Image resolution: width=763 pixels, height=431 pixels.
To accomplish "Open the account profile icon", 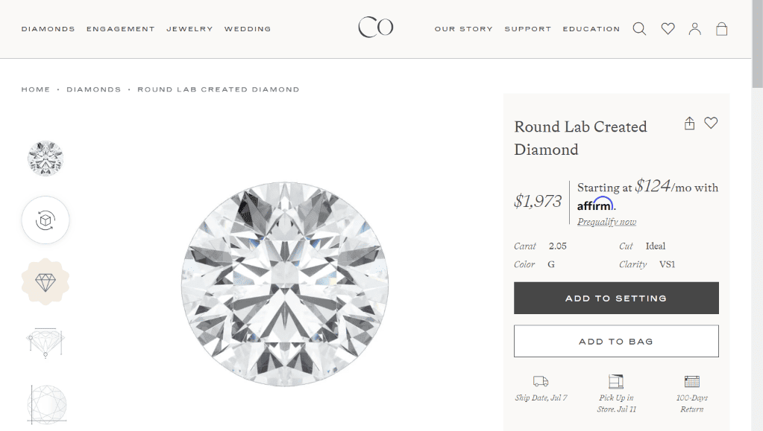I will (x=694, y=29).
